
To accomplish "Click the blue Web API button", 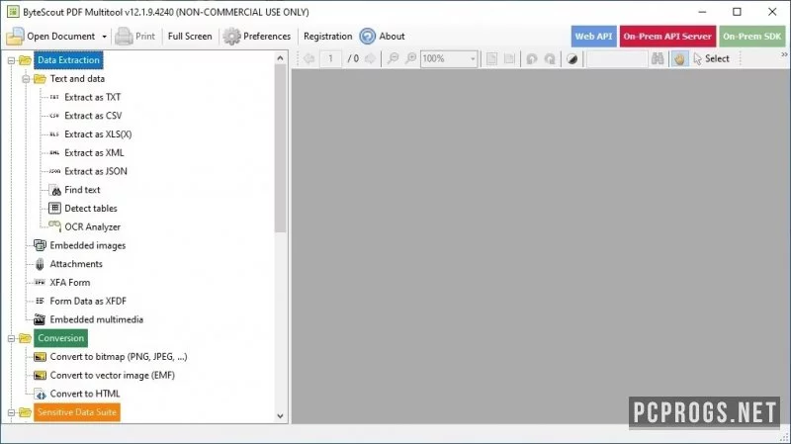I will point(594,37).
